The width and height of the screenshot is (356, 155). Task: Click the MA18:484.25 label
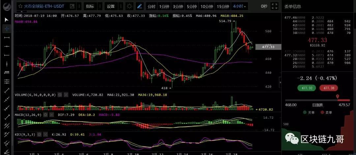pyautogui.click(x=232, y=16)
